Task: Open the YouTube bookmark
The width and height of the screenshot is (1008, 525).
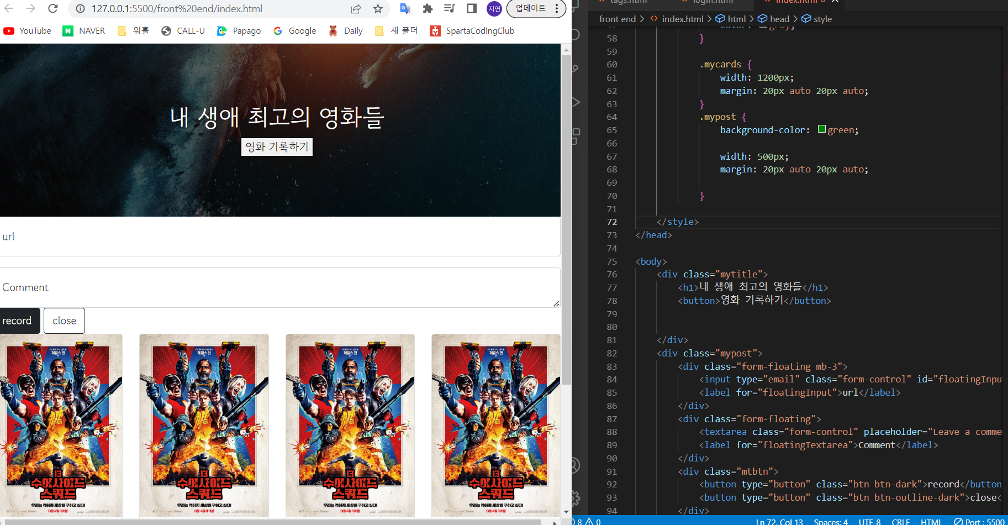Action: (28, 31)
